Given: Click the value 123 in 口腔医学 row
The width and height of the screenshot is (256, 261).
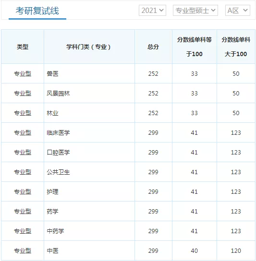Looking at the screenshot, I should coord(236,152).
